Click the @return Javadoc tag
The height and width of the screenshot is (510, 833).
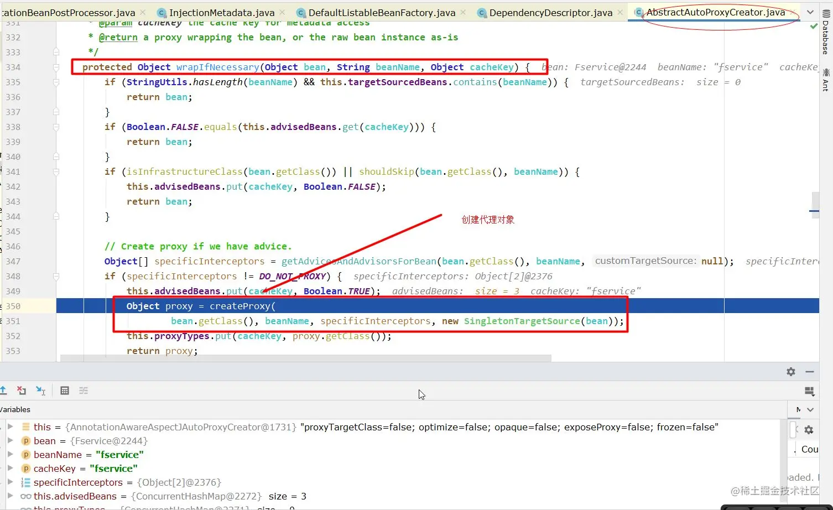(x=118, y=37)
